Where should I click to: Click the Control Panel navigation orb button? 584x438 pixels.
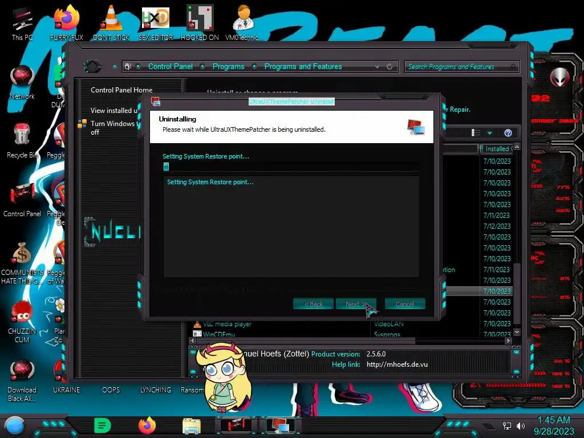[x=92, y=67]
